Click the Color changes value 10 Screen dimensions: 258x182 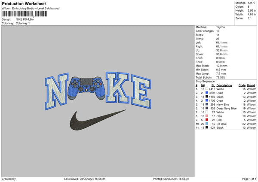[x=218, y=31]
